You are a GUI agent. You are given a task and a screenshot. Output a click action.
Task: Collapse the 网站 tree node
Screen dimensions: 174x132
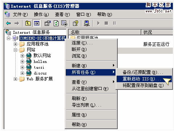tap(15, 50)
